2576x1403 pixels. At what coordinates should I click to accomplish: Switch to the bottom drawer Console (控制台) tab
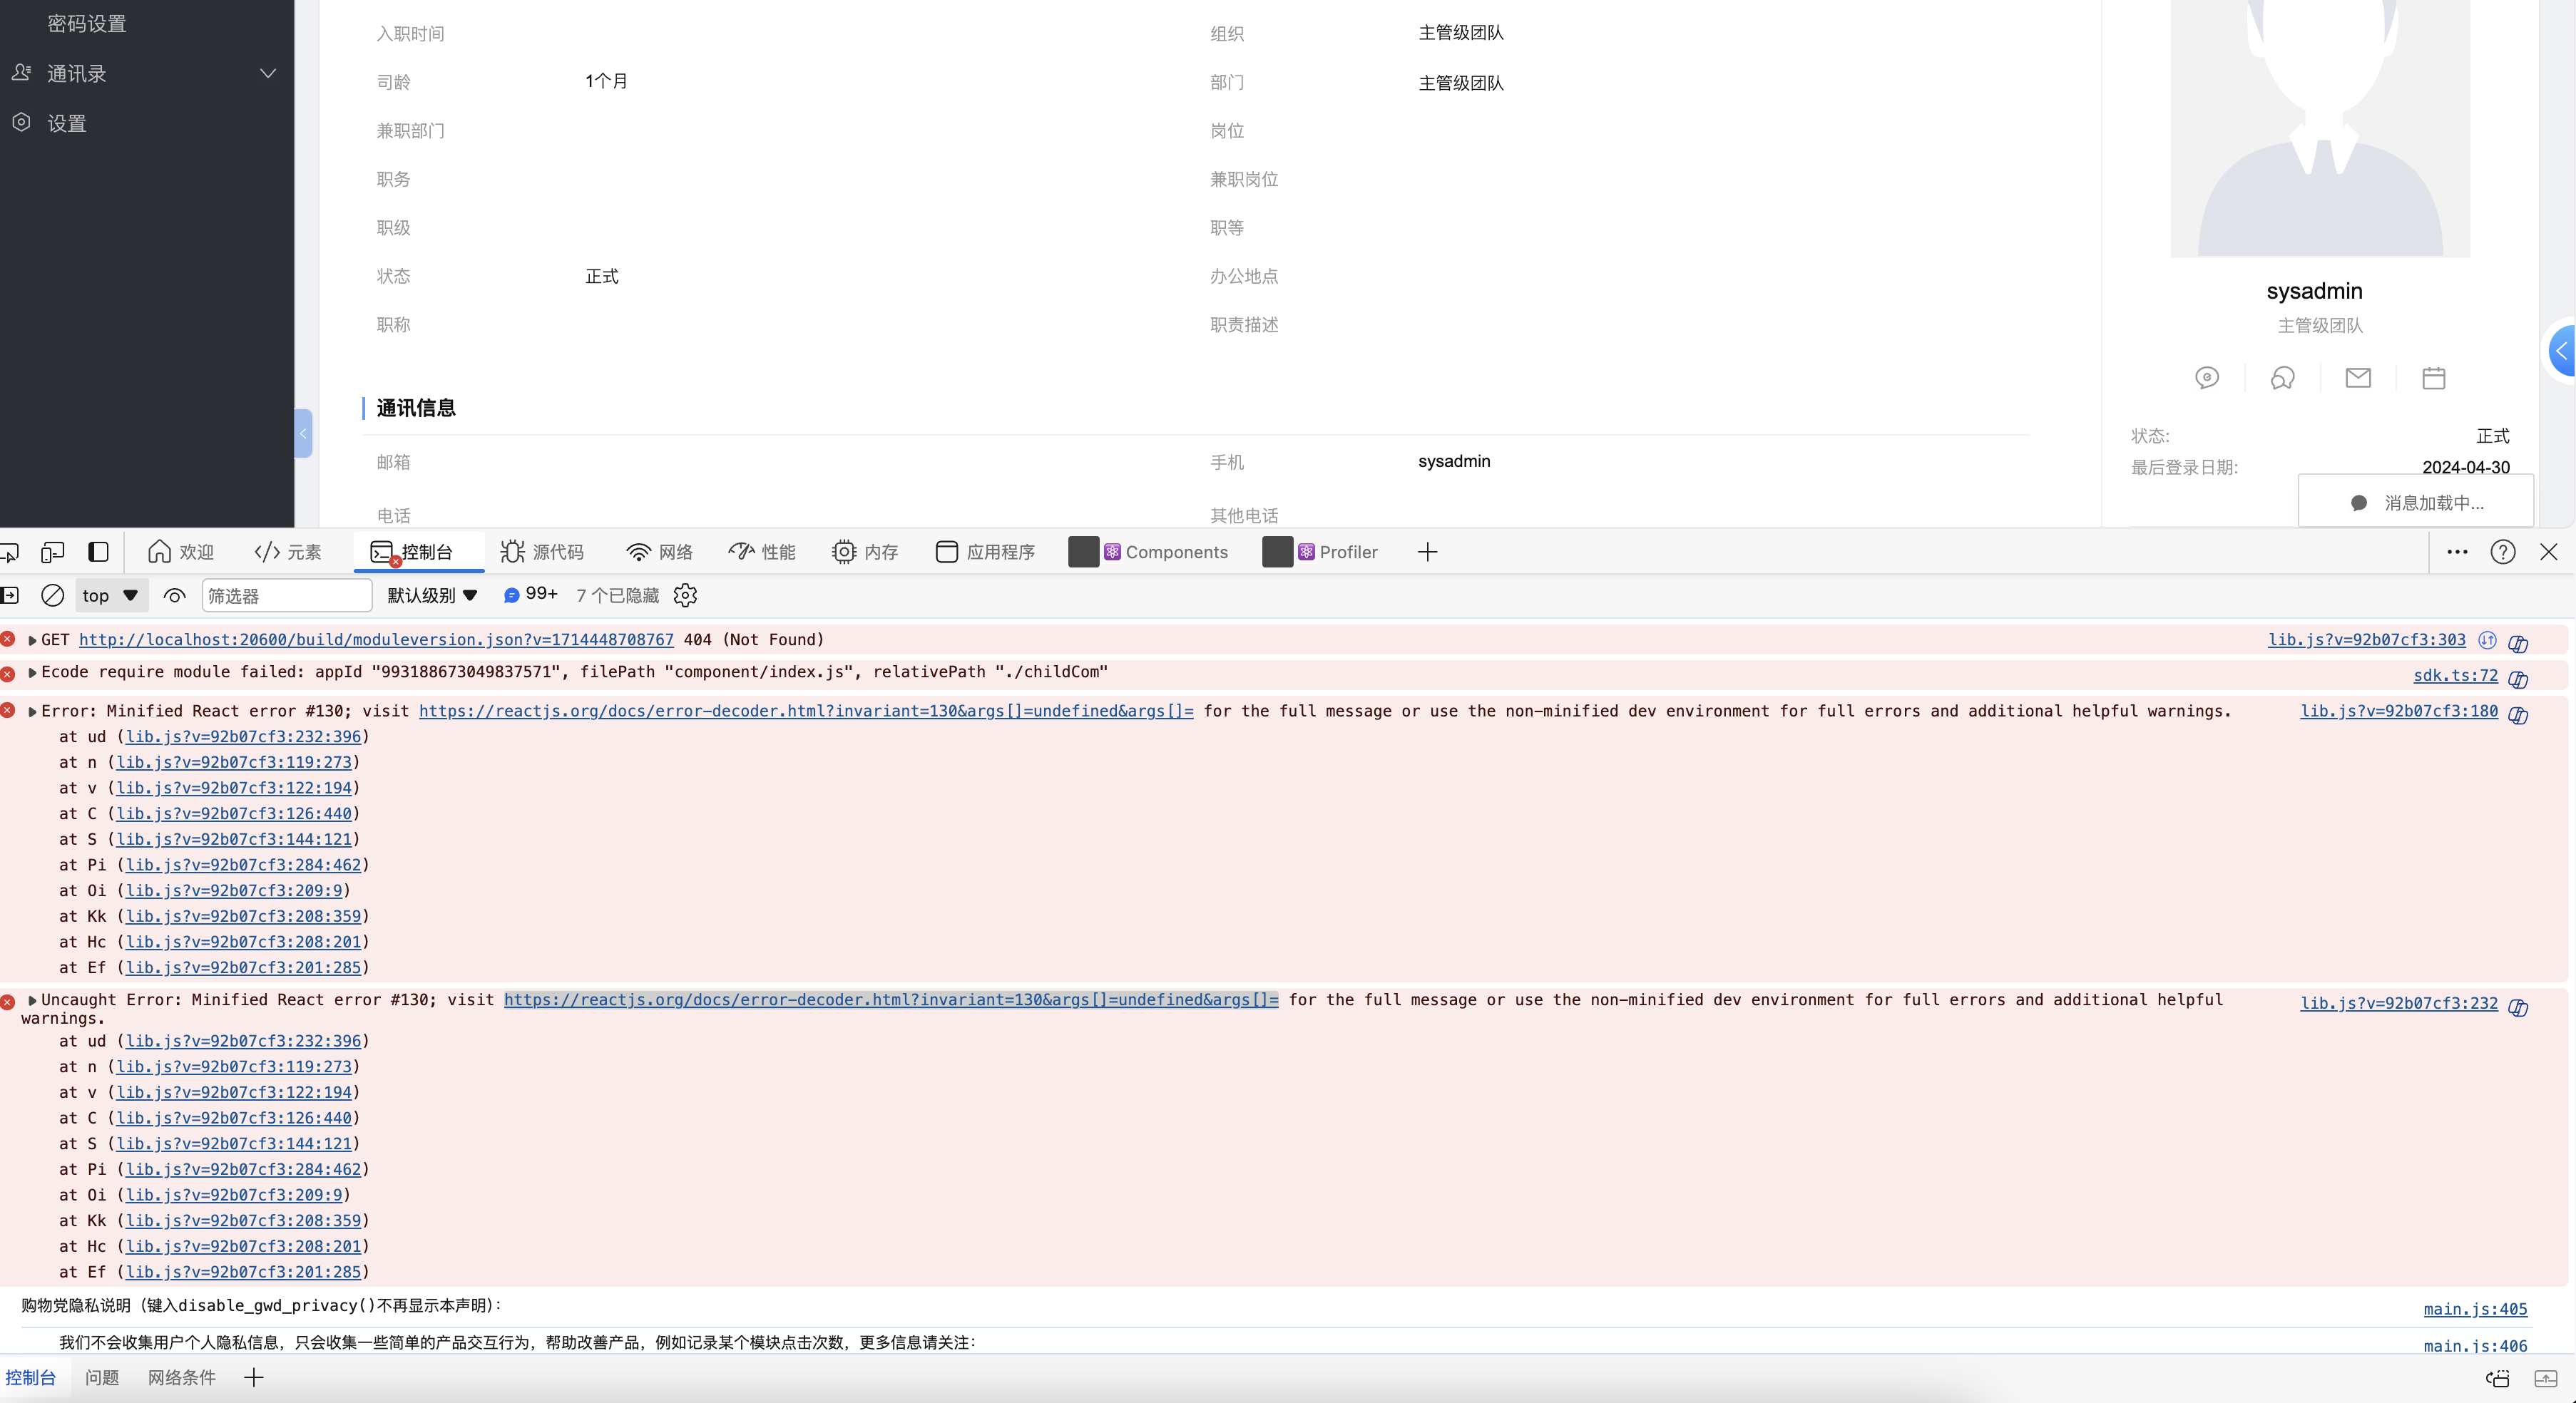pos(31,1378)
